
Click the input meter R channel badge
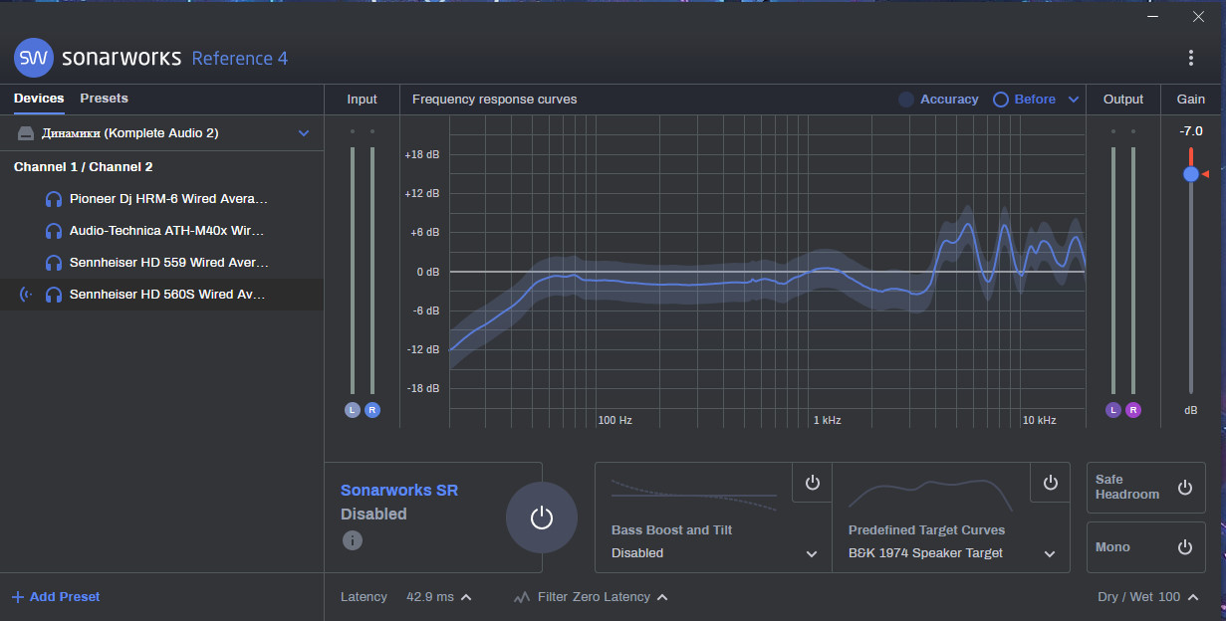tap(372, 410)
